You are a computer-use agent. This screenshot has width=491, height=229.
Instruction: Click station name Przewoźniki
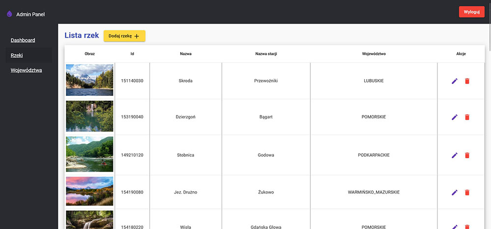(266, 81)
